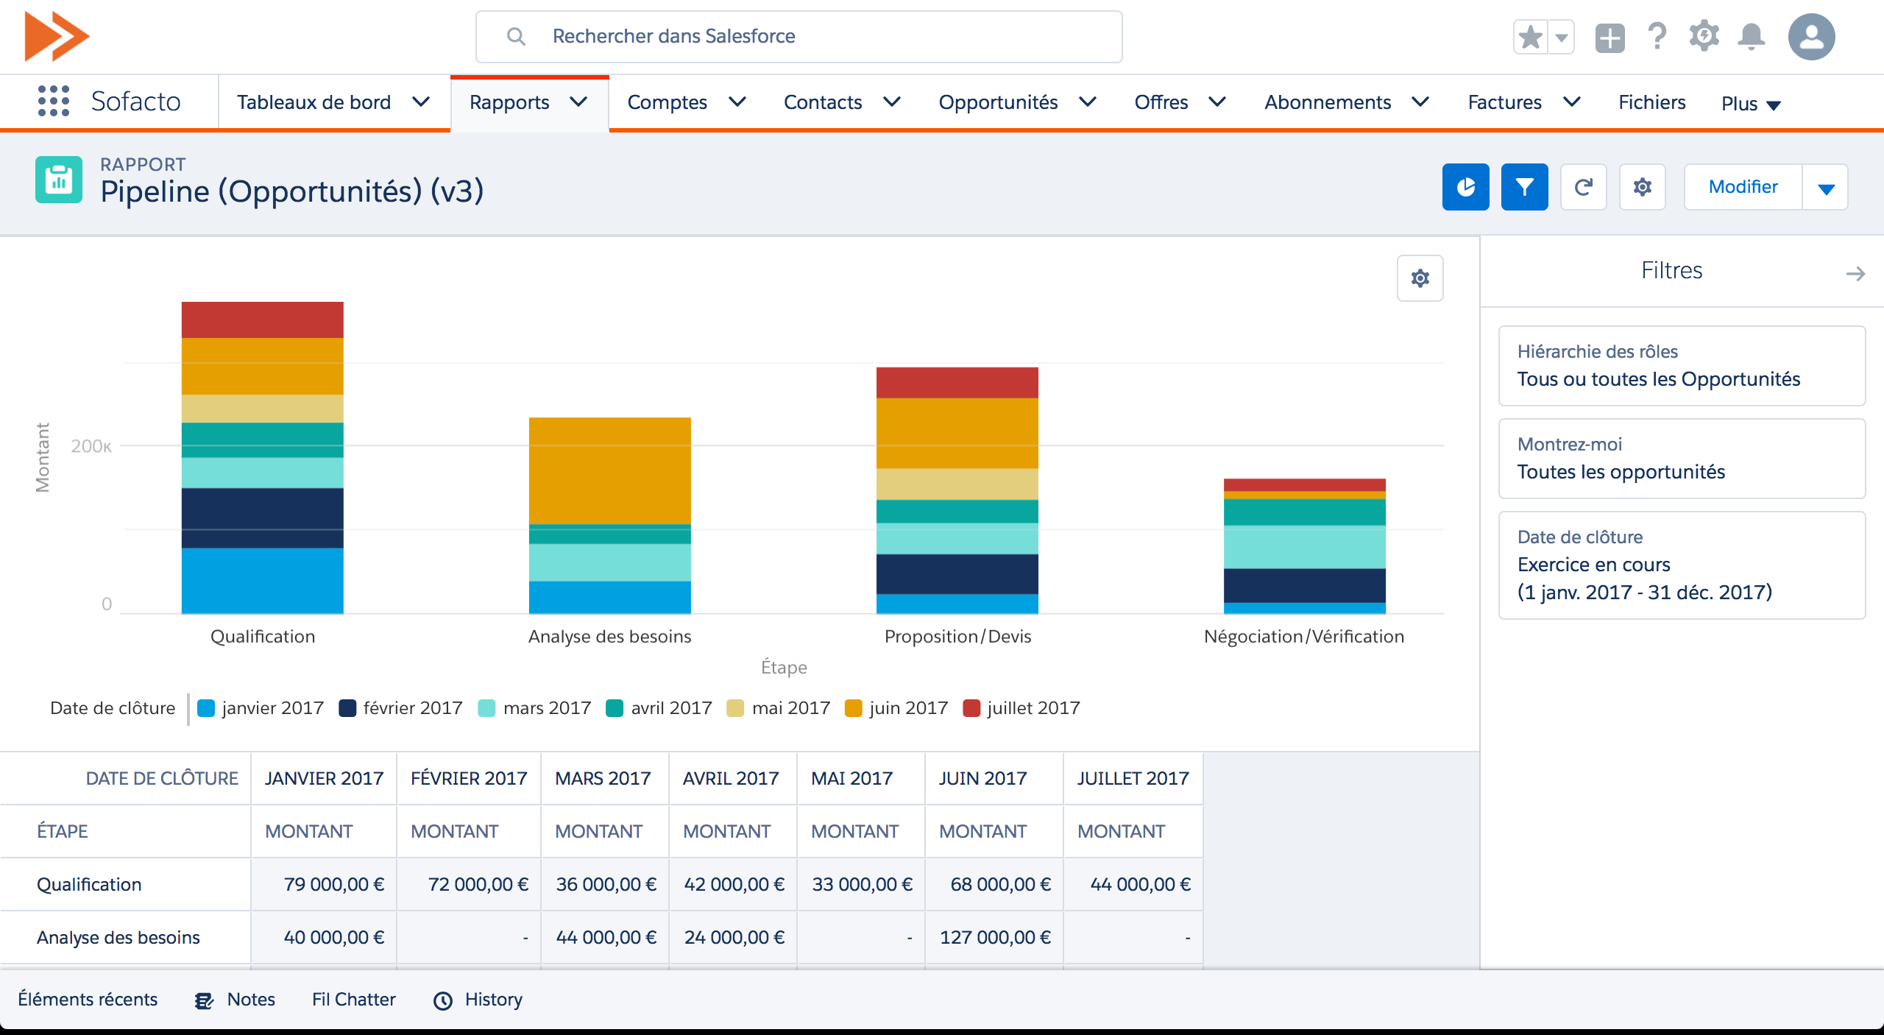The image size is (1884, 1035).
Task: Open the Opportunités tab
Action: click(x=998, y=102)
